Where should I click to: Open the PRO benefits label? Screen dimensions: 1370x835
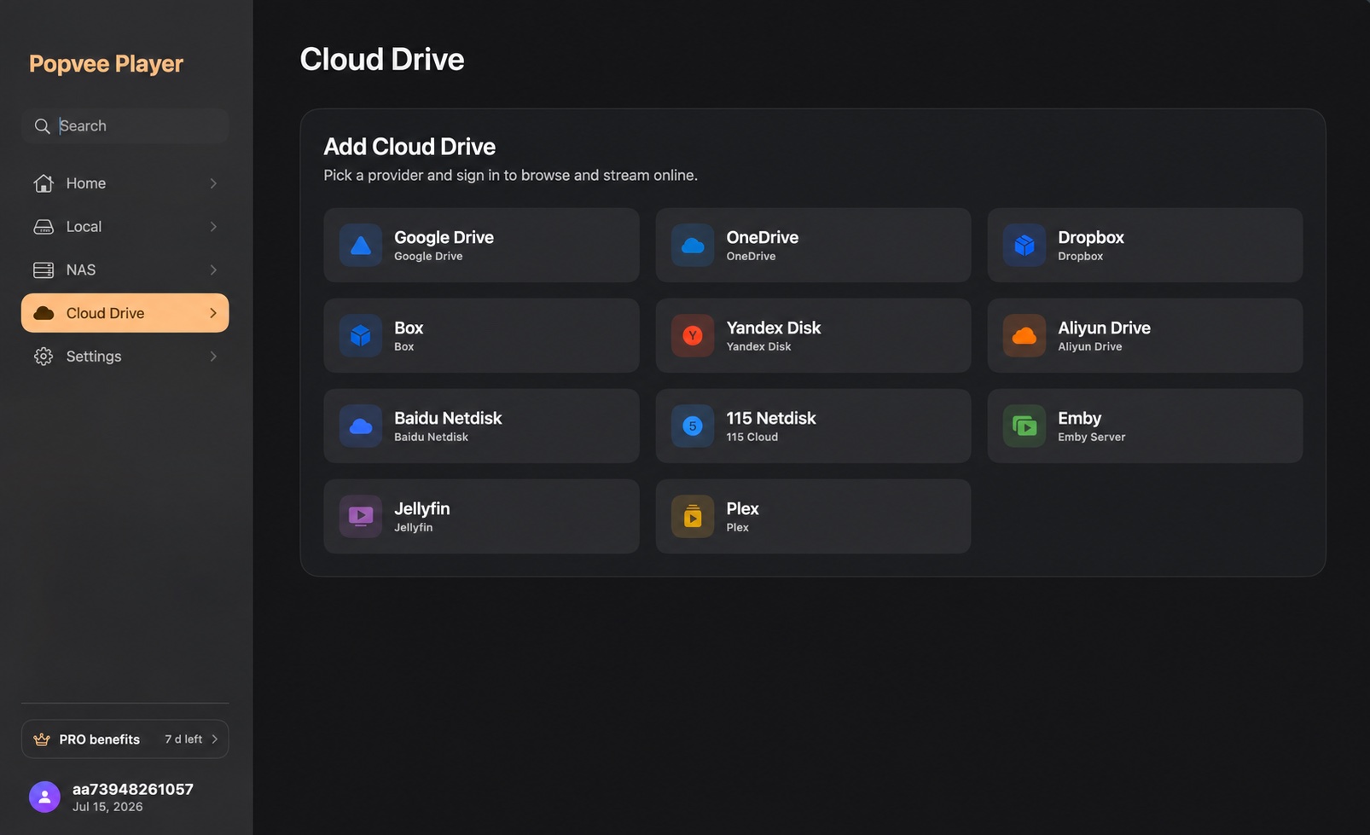[99, 739]
